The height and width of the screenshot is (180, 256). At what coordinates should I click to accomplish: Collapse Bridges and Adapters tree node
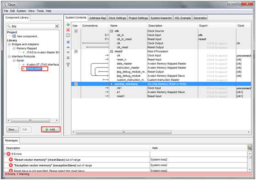9,44
